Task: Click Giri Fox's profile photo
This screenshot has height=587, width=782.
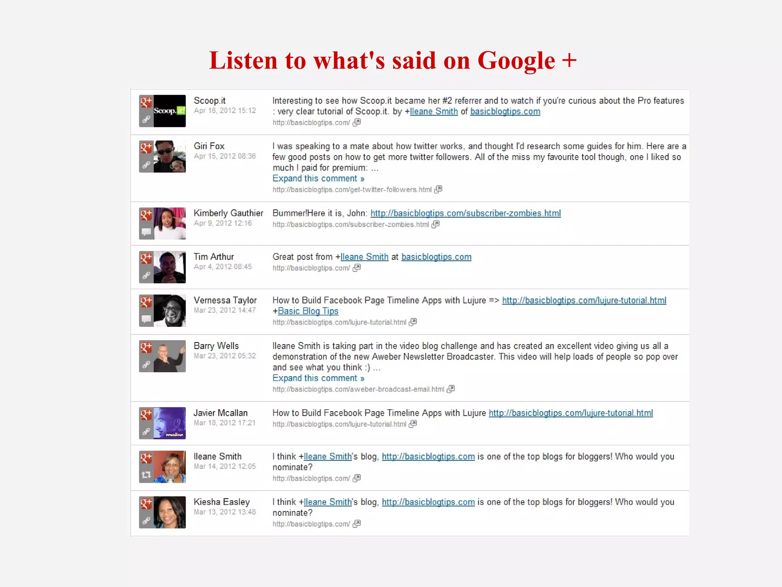Action: [170, 156]
